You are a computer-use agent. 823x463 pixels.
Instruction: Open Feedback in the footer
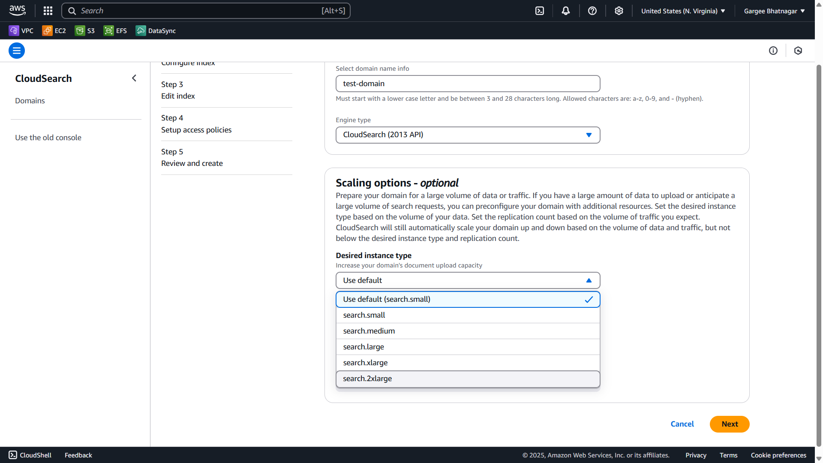[x=78, y=455]
